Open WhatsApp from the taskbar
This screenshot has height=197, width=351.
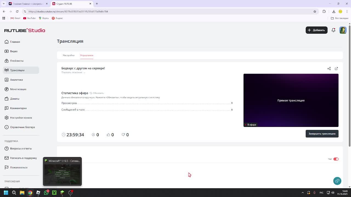click(46, 193)
